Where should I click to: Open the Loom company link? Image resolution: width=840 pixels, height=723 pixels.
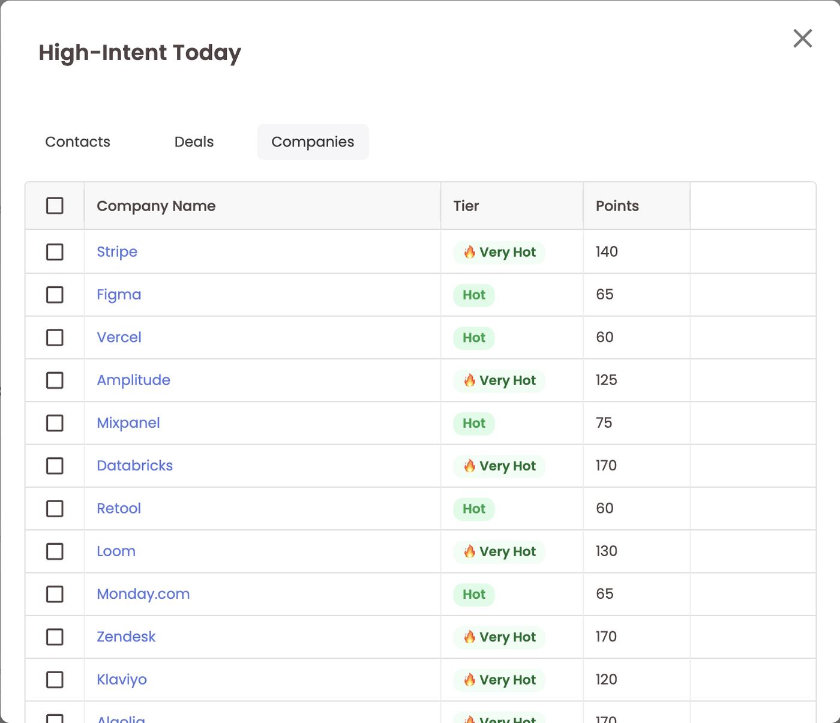tap(116, 551)
